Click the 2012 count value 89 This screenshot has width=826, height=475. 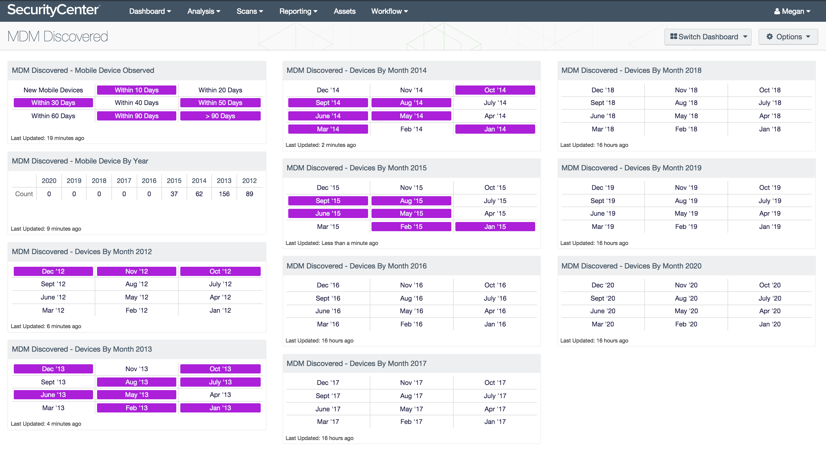[x=249, y=194]
